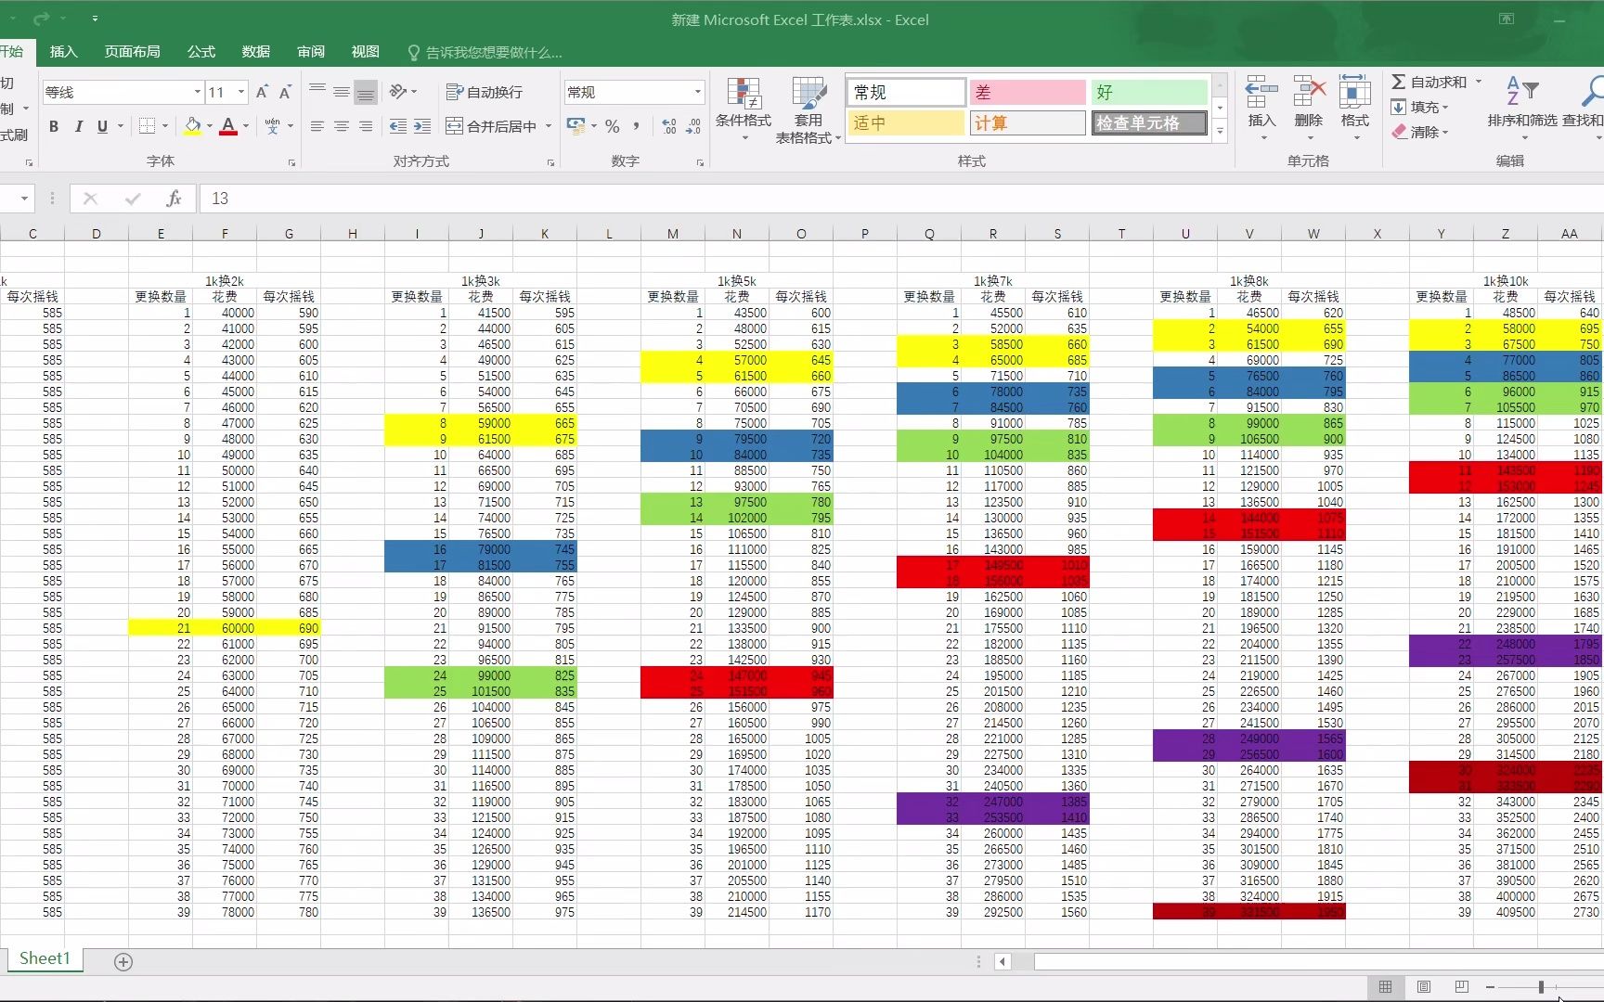Decrease indent icon

(x=398, y=126)
